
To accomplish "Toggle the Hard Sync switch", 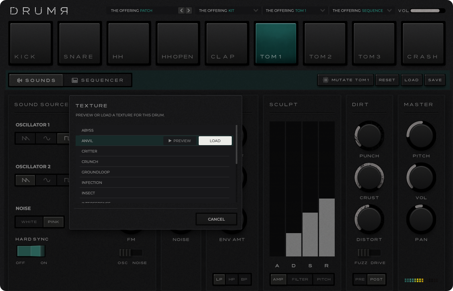I will pyautogui.click(x=31, y=251).
